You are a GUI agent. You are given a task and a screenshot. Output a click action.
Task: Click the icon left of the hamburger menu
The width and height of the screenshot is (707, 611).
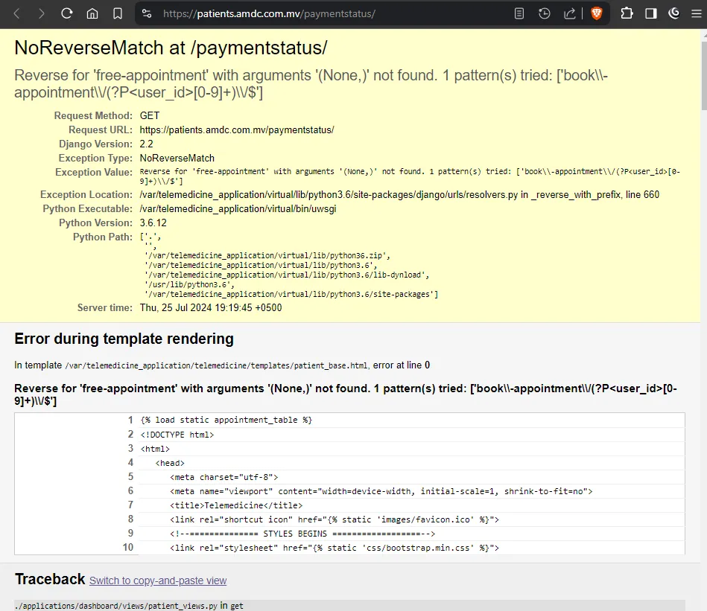click(674, 13)
